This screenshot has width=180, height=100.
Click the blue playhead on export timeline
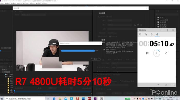tap(14, 91)
